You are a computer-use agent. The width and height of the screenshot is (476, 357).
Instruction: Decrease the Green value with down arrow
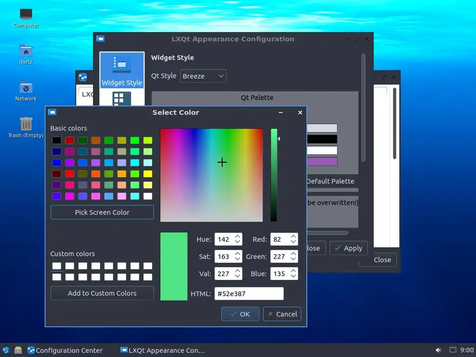[293, 259]
